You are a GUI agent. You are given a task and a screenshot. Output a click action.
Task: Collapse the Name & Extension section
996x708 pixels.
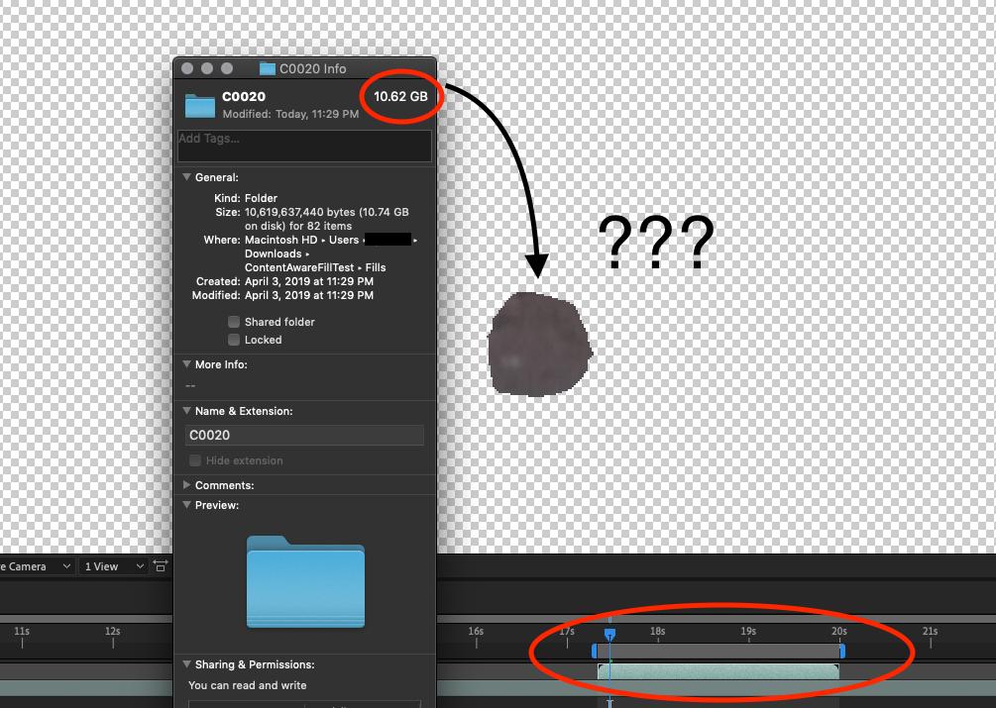point(186,411)
